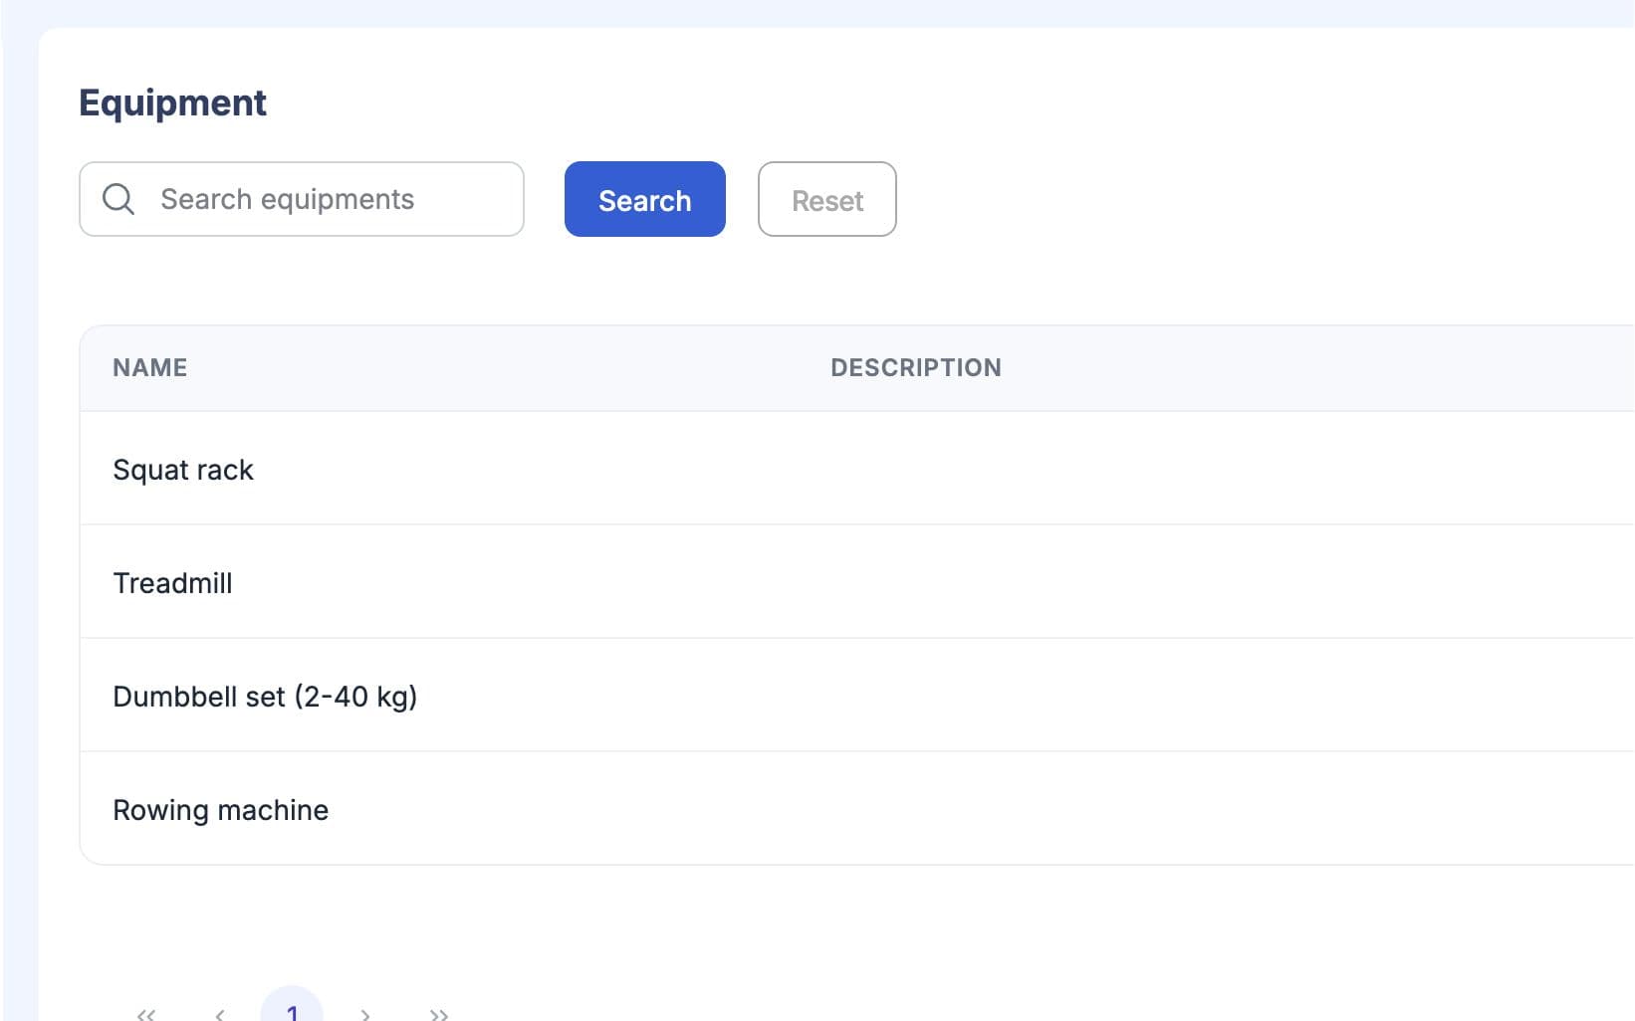Sort by the NAME column header
1635x1021 pixels.
tap(150, 367)
